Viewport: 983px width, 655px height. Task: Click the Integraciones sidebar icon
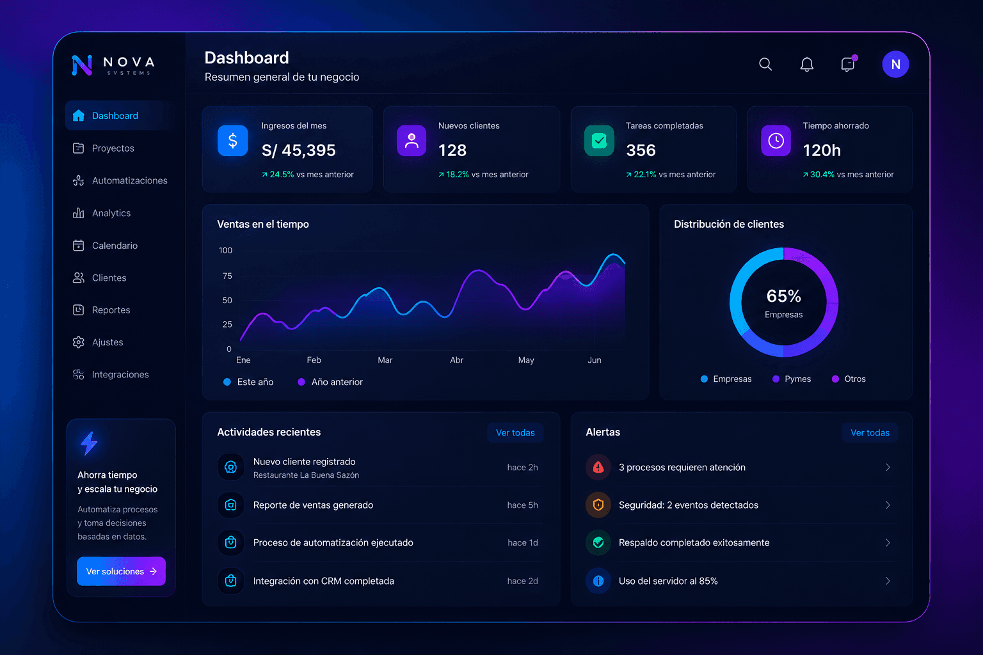(x=79, y=375)
